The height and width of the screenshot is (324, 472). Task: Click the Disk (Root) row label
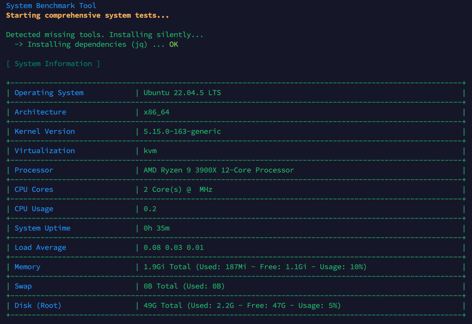tap(38, 305)
